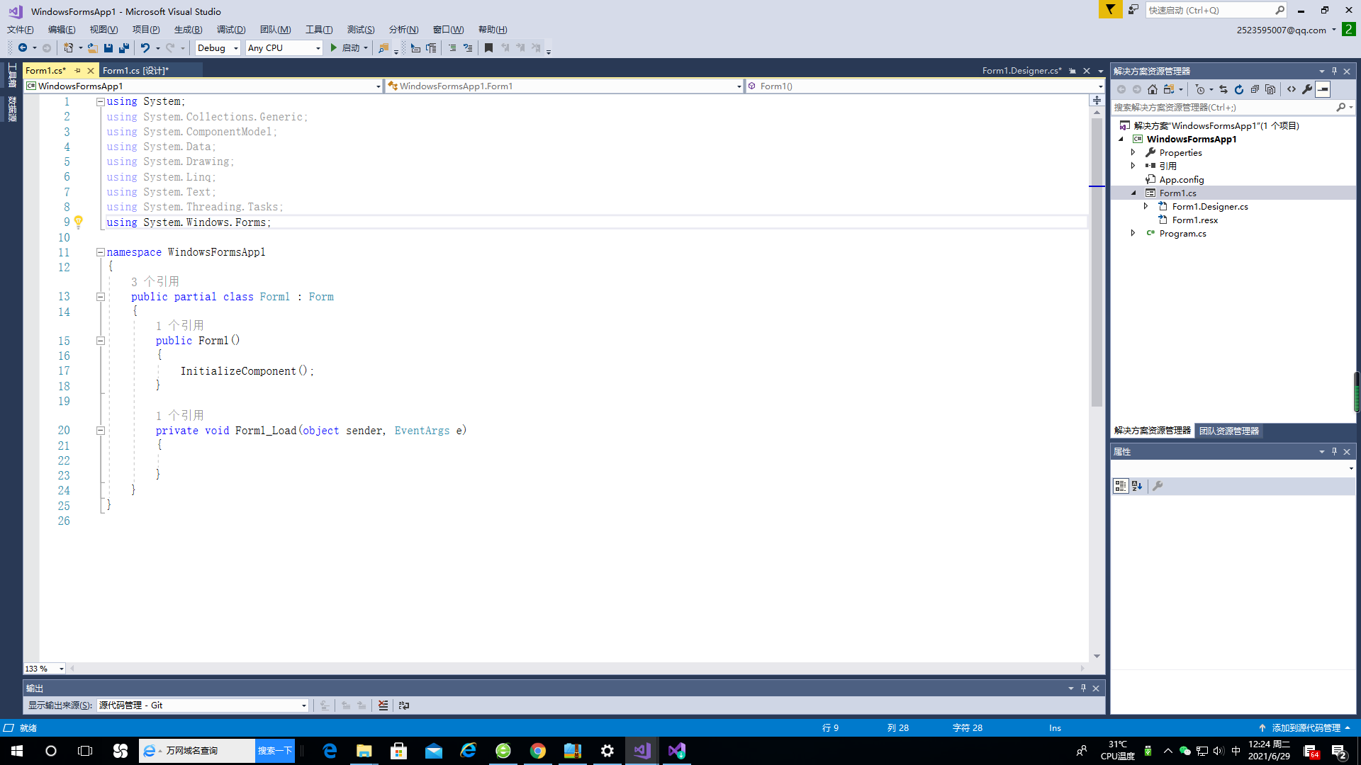Sync Solution Explorer with active document
This screenshot has height=765, width=1361.
point(1224,89)
